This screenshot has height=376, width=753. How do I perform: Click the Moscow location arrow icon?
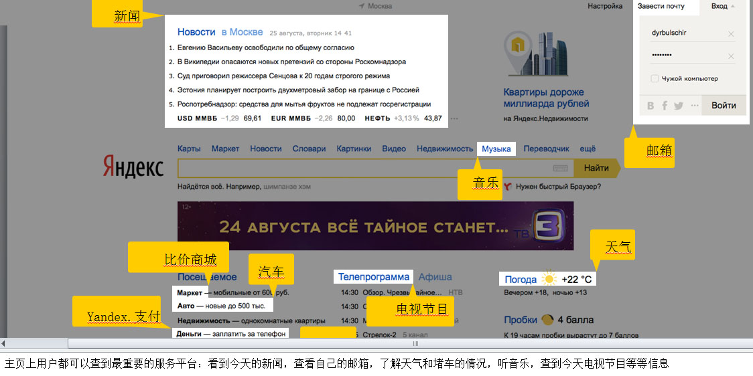(x=362, y=6)
